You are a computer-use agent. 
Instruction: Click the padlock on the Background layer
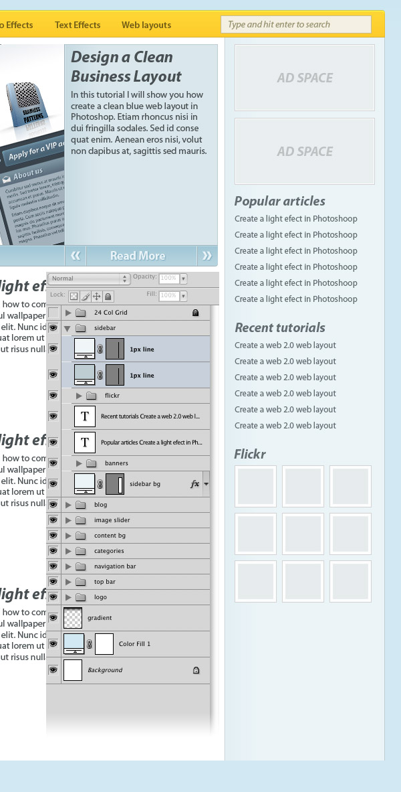coord(196,670)
